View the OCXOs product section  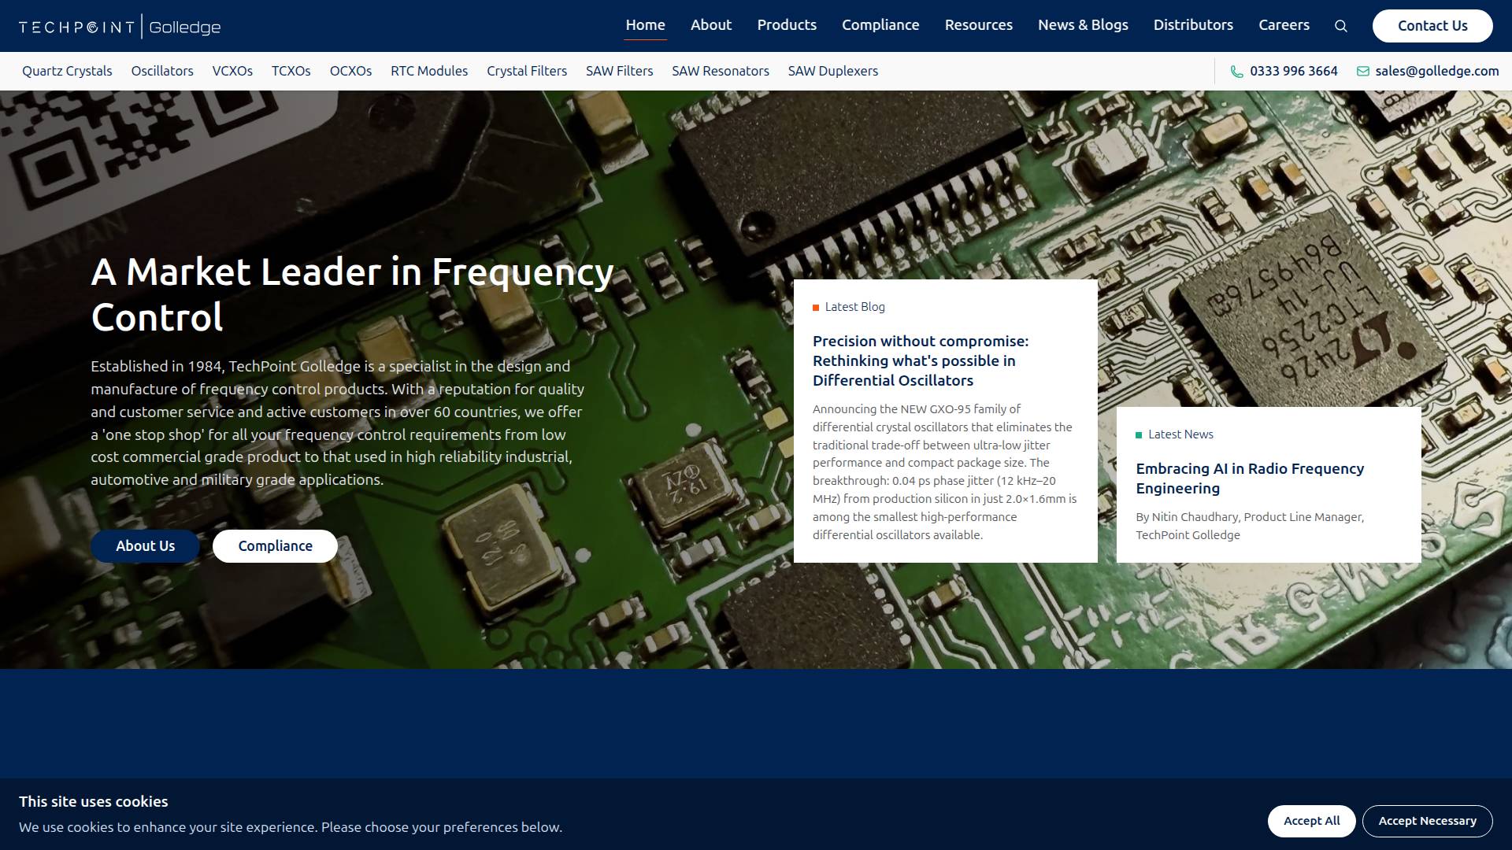pyautogui.click(x=350, y=71)
